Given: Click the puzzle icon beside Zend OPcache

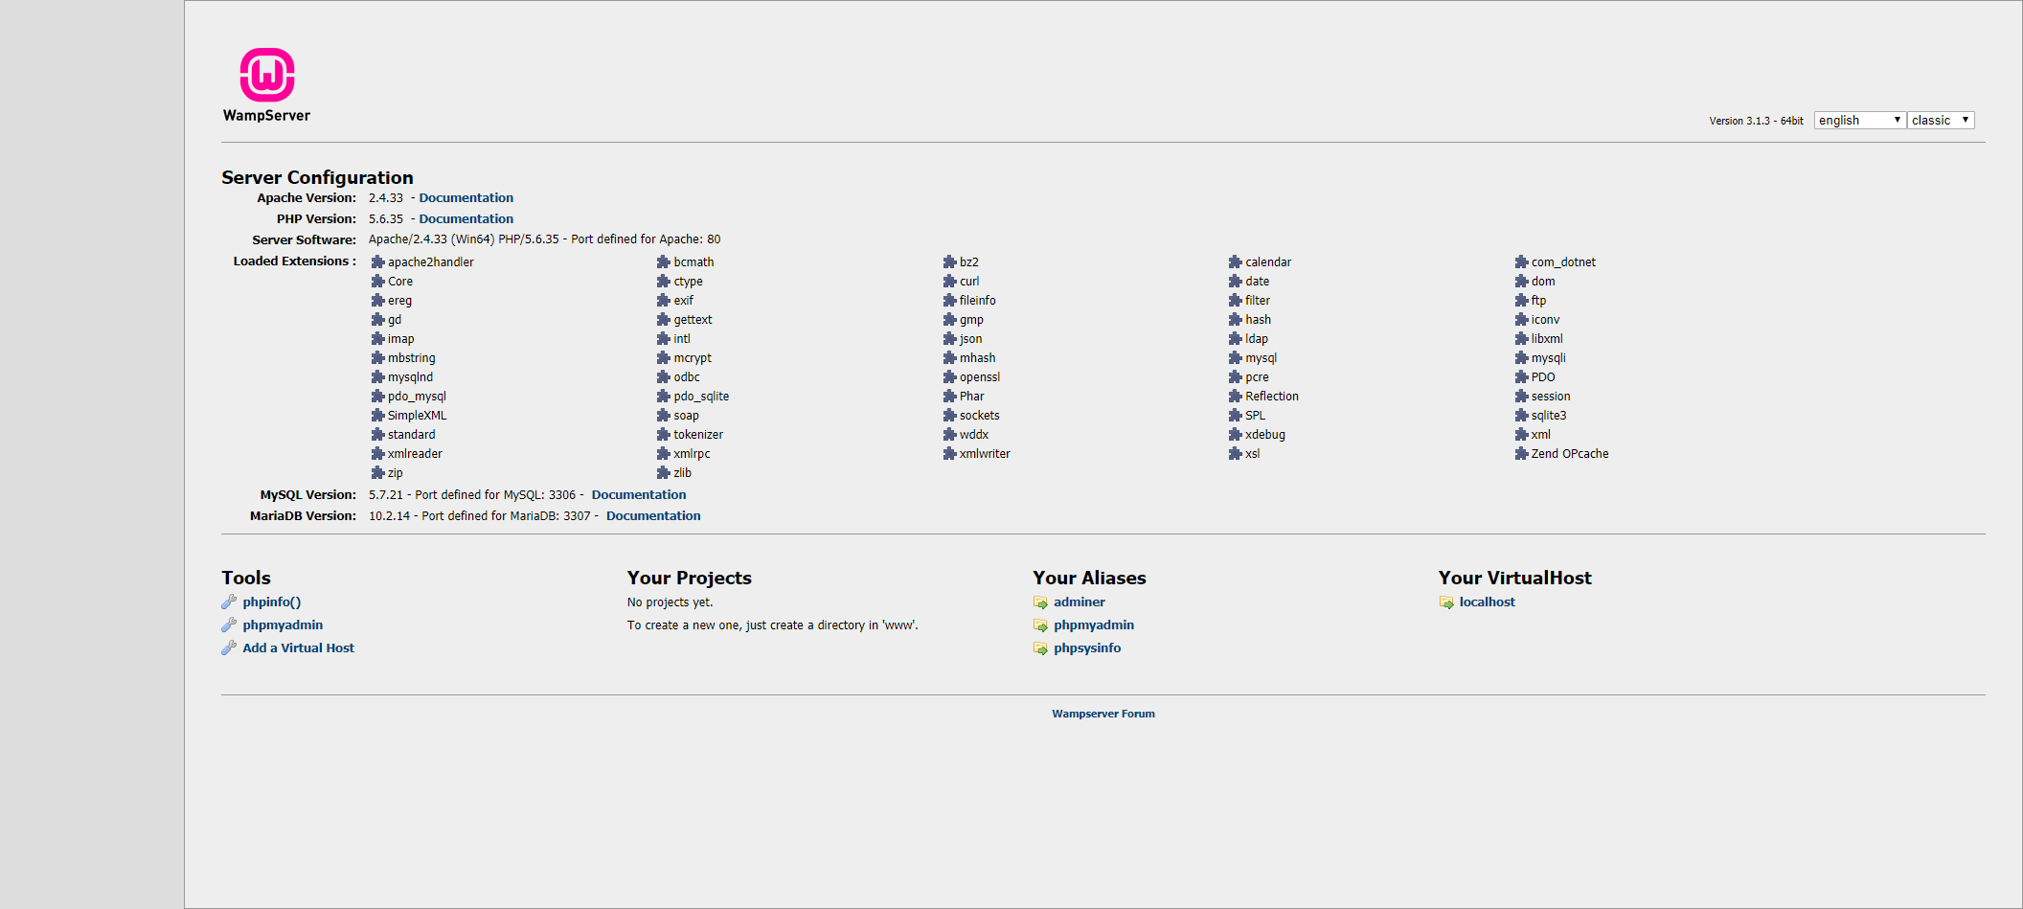Looking at the screenshot, I should 1521,453.
